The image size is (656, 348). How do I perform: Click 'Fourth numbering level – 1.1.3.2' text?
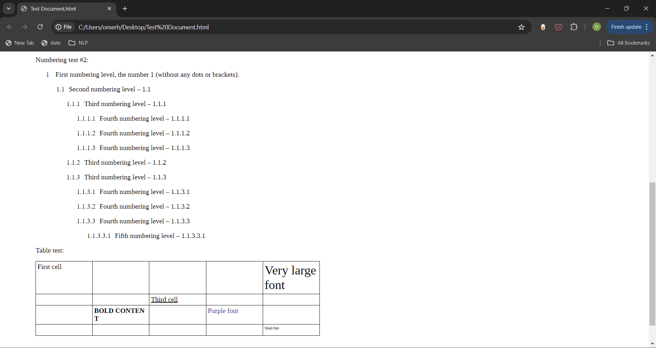[145, 207]
